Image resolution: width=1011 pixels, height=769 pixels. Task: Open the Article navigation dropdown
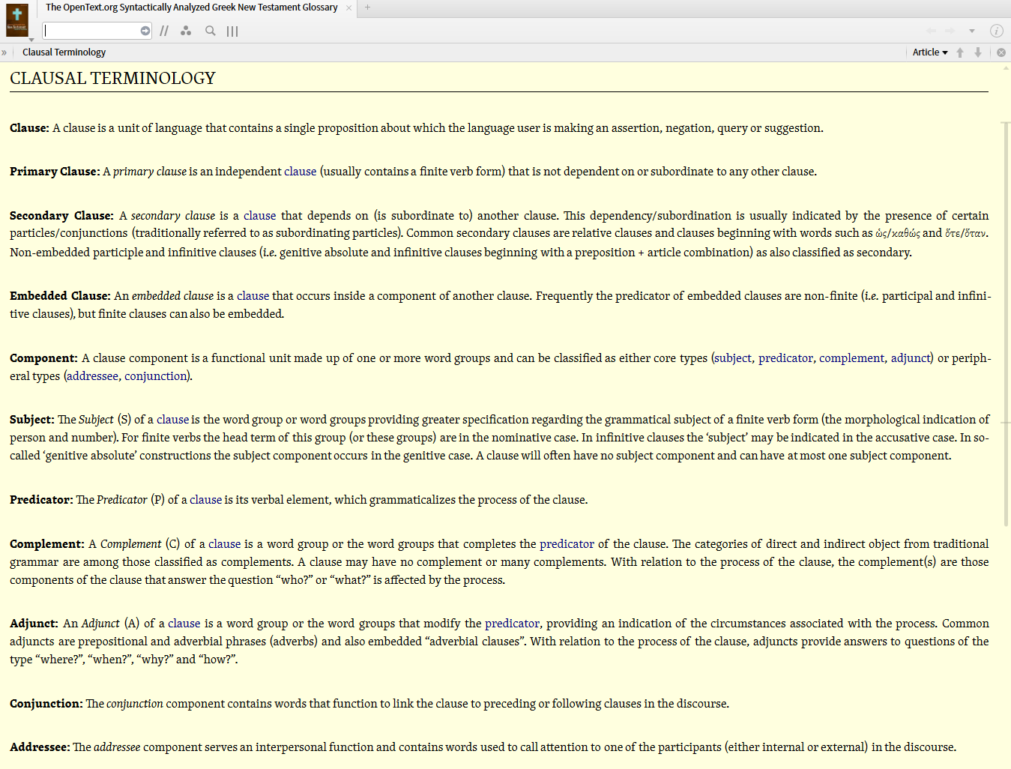930,52
